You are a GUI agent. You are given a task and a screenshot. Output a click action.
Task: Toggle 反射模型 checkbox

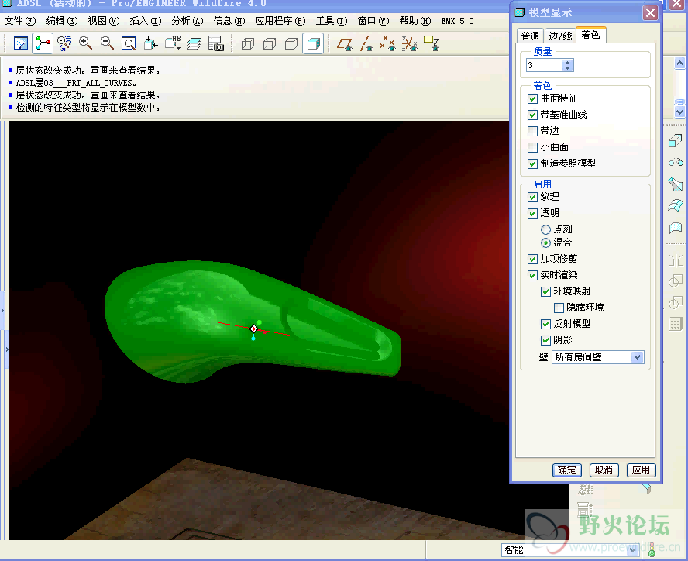(546, 324)
